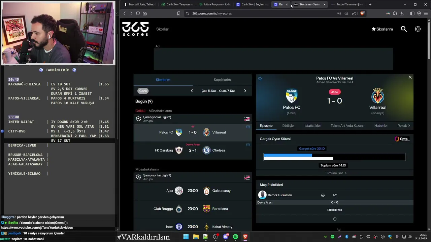This screenshot has width=431, height=242.
Task: Open Spotify from the taskbar
Action: (x=235, y=237)
